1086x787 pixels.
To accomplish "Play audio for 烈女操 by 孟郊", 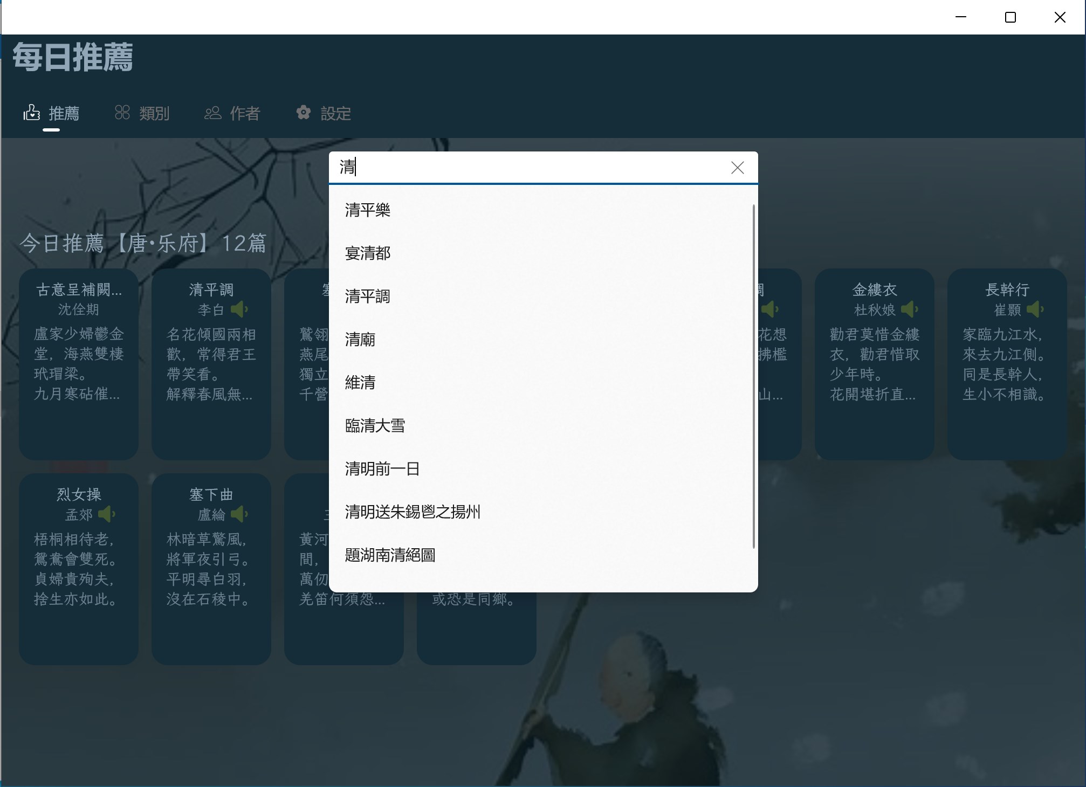I will click(x=106, y=514).
